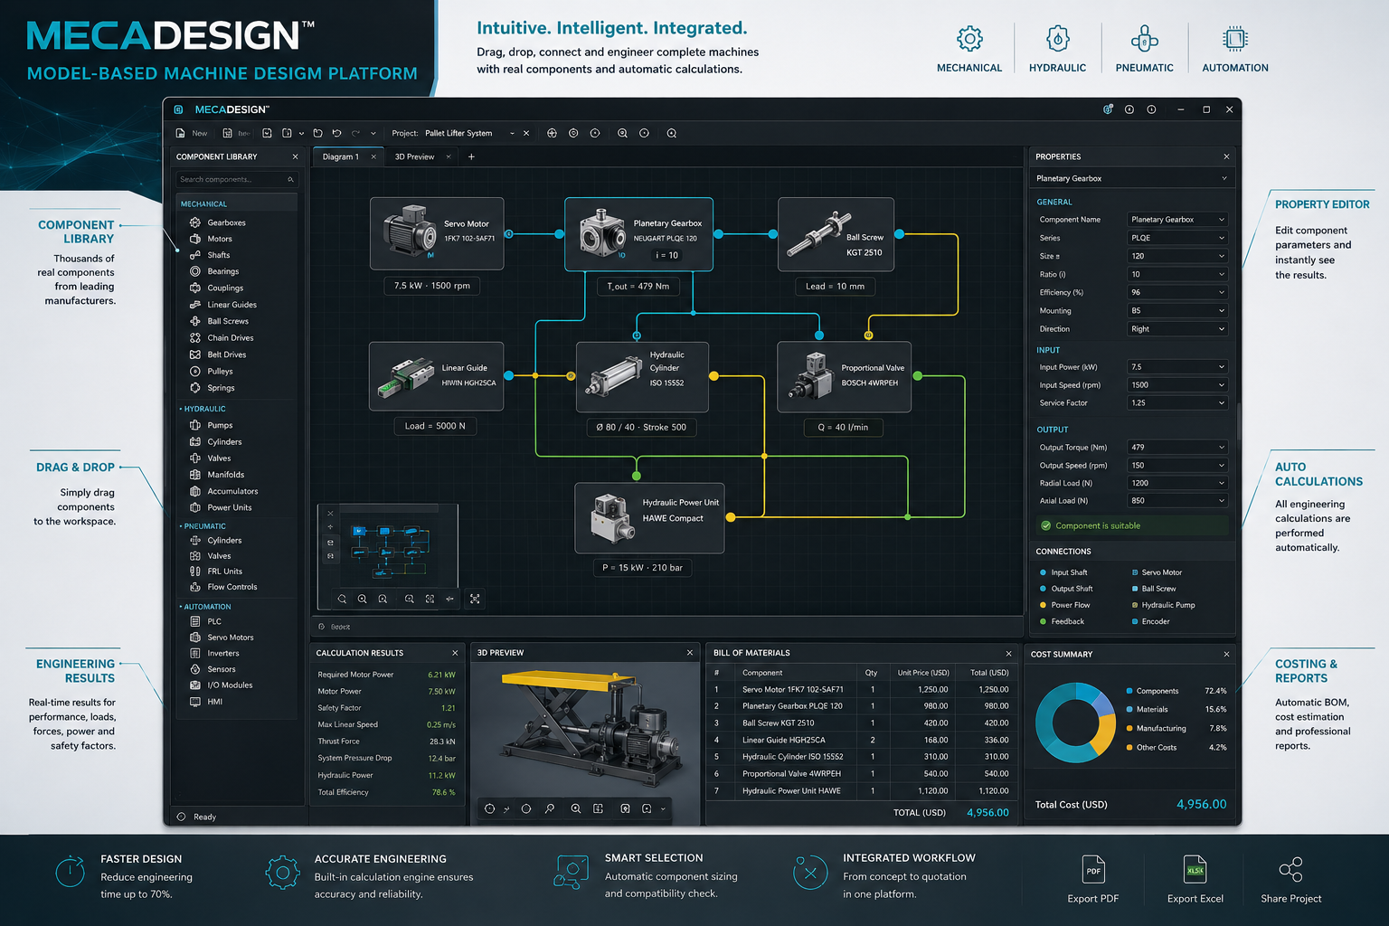Click the Linear Guide HIWIN node

[x=437, y=376]
